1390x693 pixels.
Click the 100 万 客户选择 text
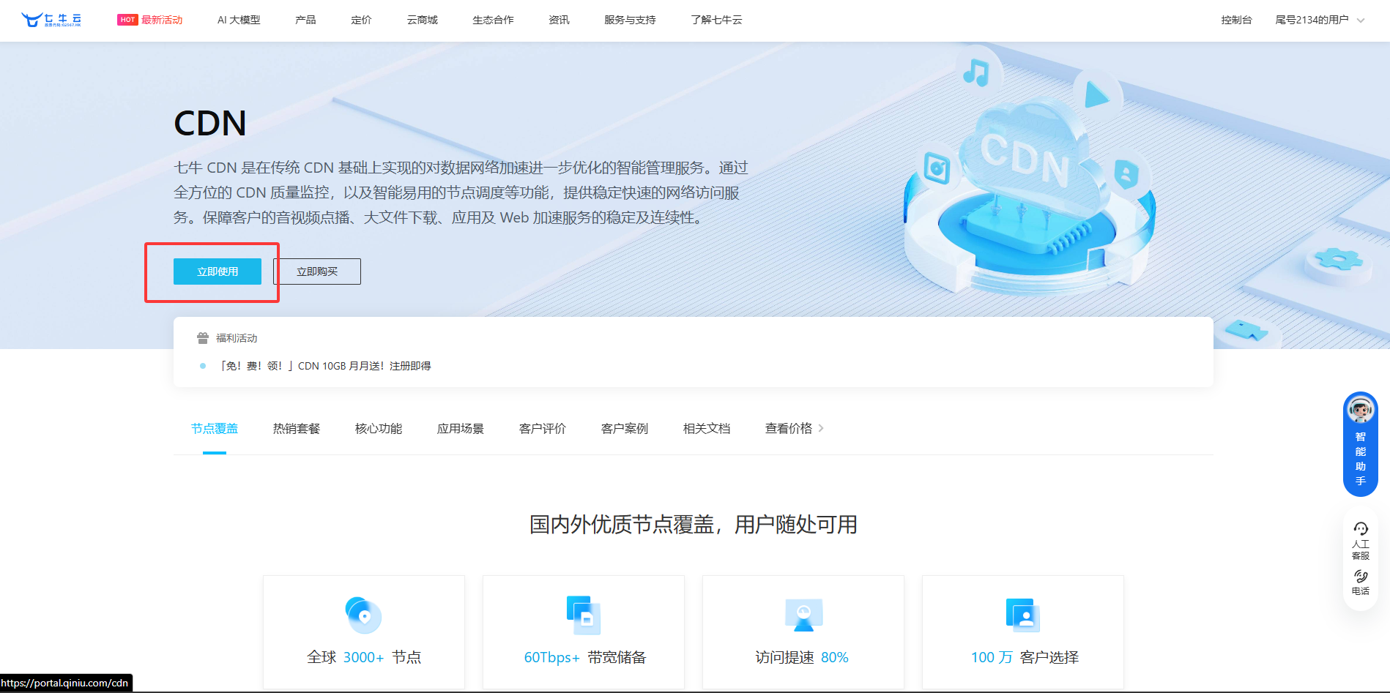pos(1025,657)
